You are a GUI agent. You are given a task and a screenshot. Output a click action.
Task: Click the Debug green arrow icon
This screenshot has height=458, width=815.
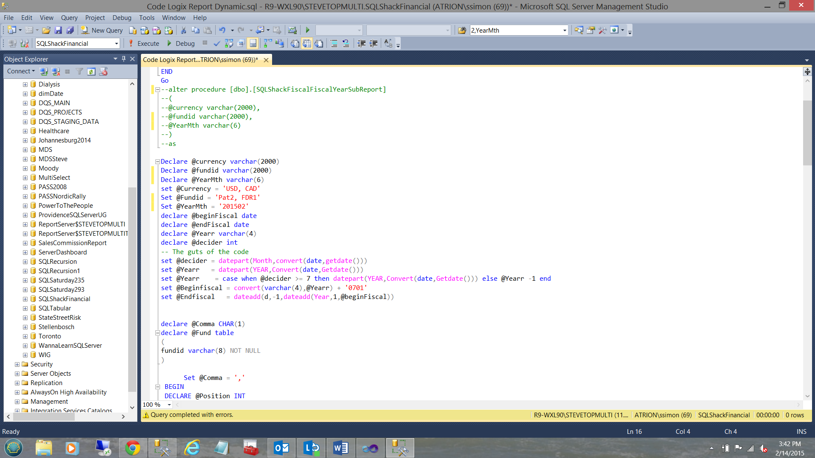click(x=169, y=43)
